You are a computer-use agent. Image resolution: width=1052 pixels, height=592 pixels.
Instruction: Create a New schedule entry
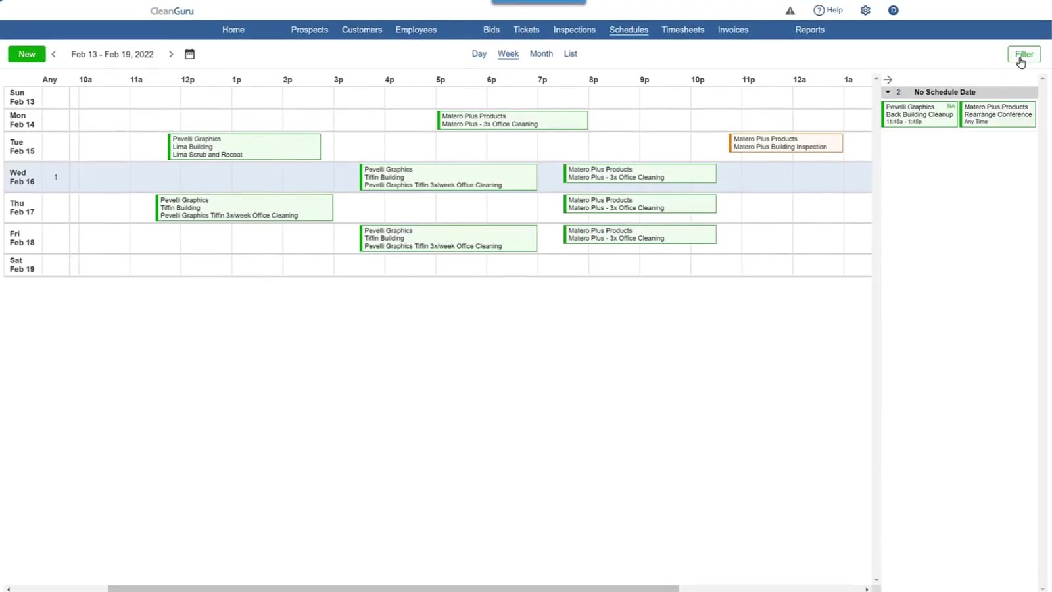tap(27, 54)
